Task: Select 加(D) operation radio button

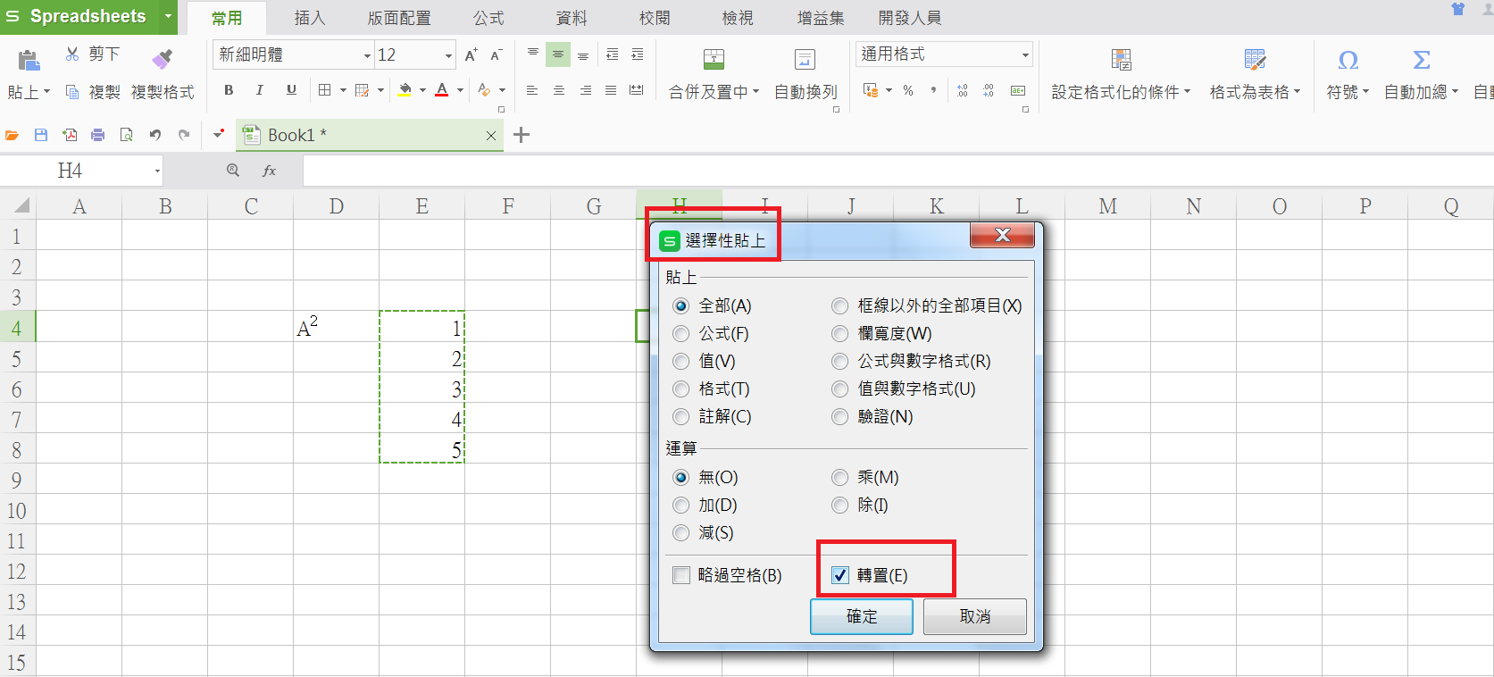Action: [681, 506]
